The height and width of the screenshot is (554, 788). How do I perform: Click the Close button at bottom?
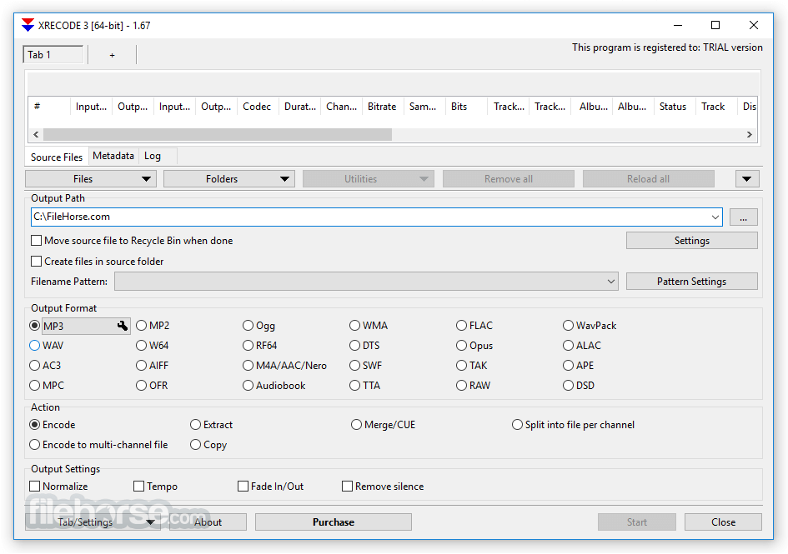pos(723,522)
